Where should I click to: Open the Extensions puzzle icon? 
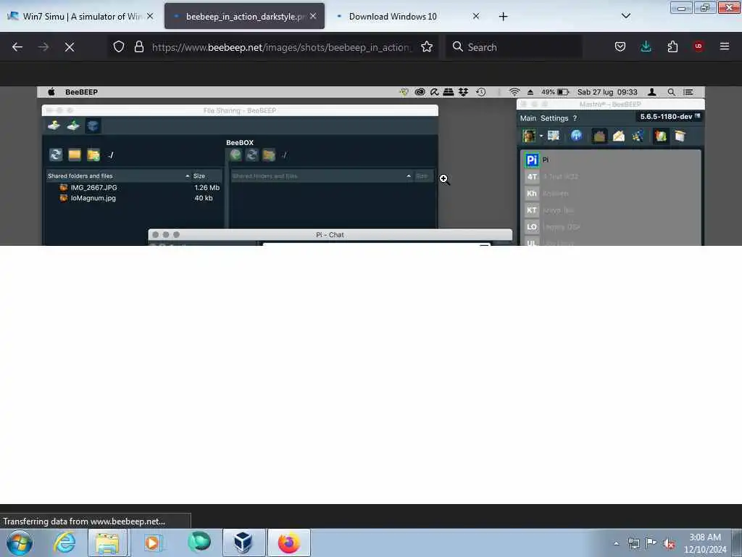672,46
